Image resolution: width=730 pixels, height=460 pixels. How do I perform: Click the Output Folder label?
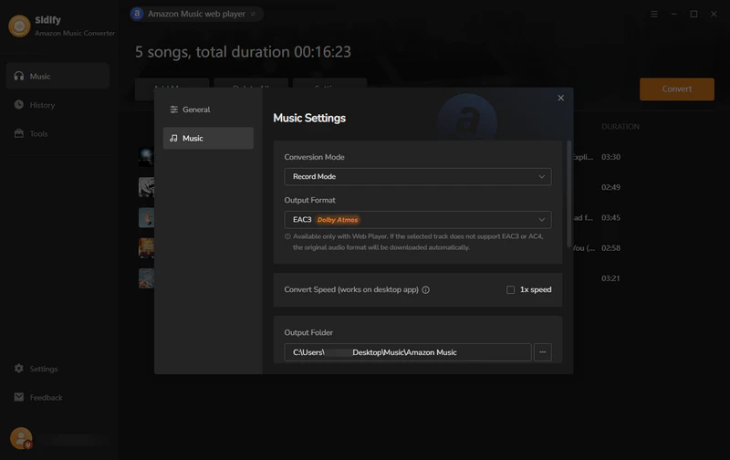[x=308, y=332]
